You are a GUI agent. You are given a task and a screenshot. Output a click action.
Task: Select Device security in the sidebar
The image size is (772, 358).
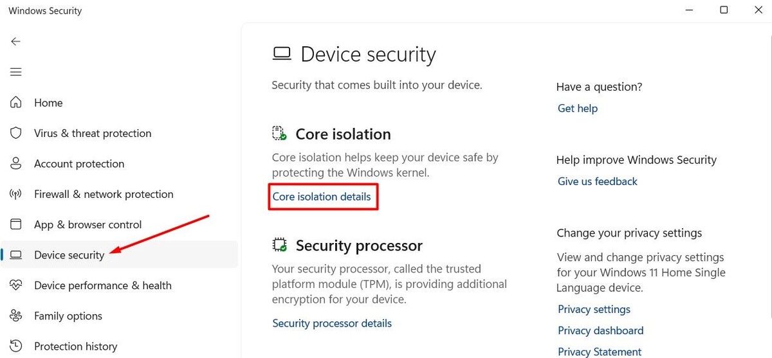pos(69,255)
